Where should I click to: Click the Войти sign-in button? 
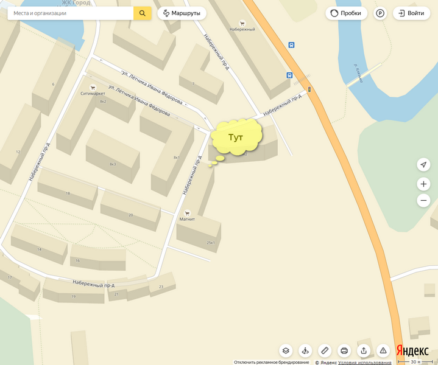tap(411, 13)
